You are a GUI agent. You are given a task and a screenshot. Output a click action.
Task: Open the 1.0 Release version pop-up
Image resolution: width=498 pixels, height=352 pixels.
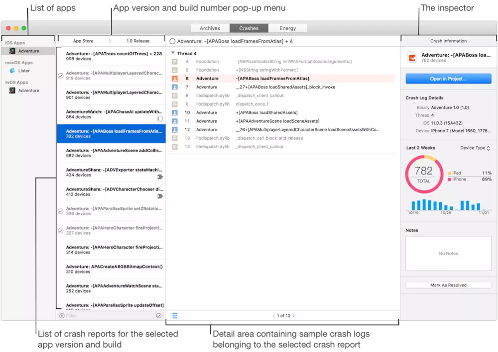pyautogui.click(x=138, y=41)
